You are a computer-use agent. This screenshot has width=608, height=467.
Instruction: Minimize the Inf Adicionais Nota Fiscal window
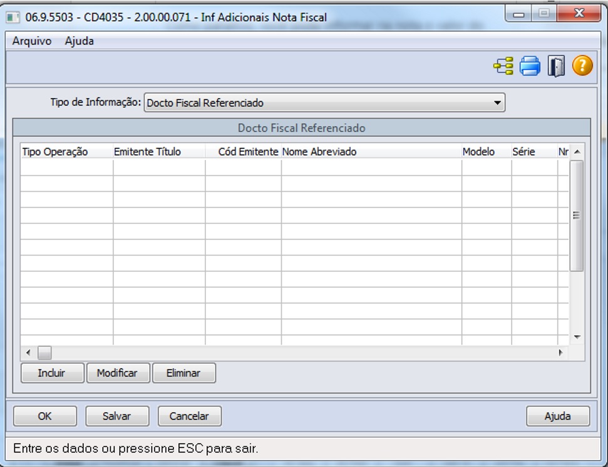pos(519,14)
